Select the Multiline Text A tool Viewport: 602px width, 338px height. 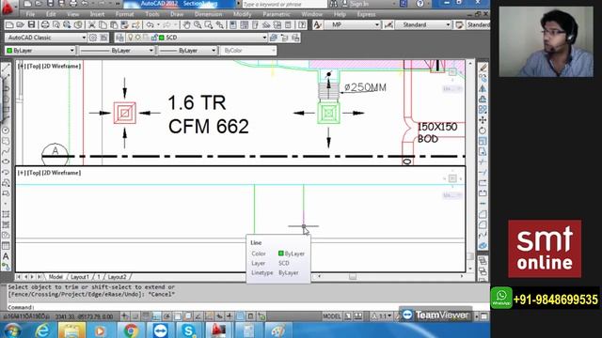(x=6, y=255)
